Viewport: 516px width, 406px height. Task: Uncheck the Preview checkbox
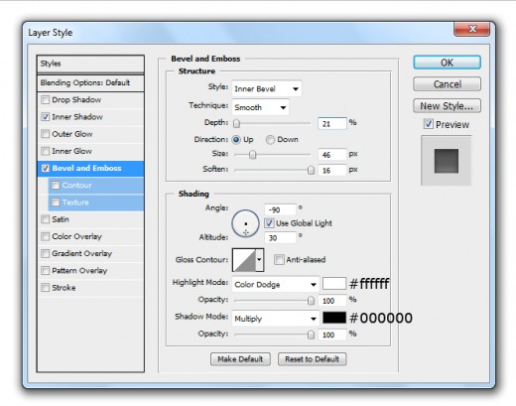point(429,124)
